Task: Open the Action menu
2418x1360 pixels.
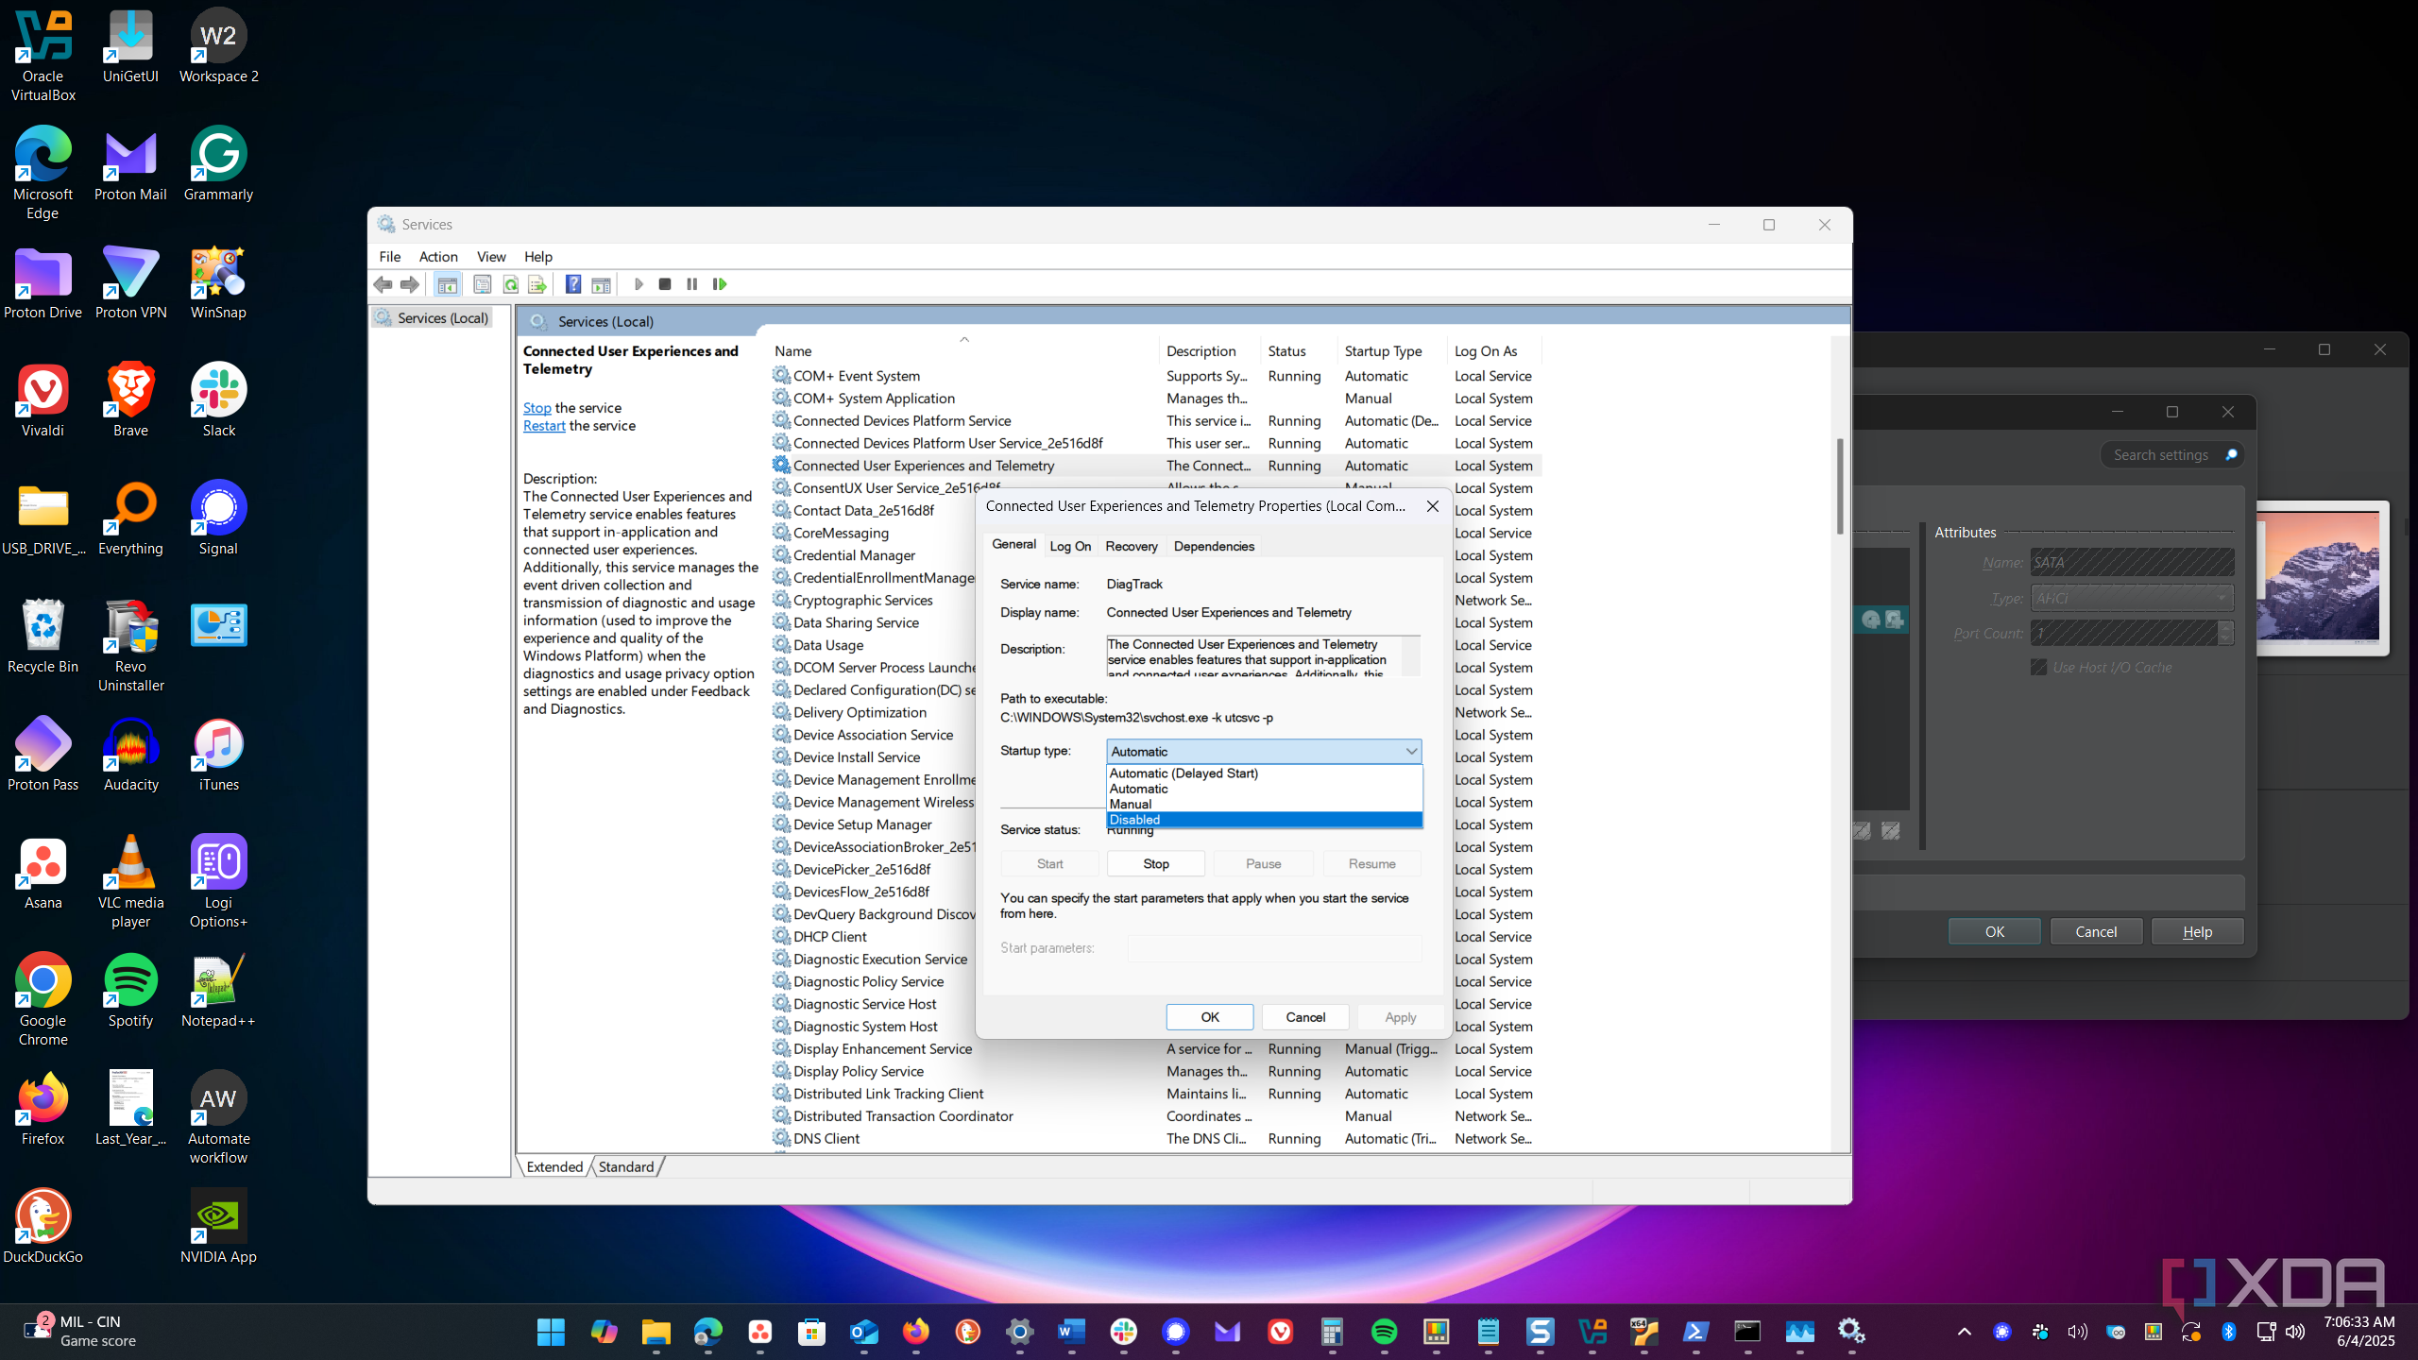Action: tap(438, 257)
